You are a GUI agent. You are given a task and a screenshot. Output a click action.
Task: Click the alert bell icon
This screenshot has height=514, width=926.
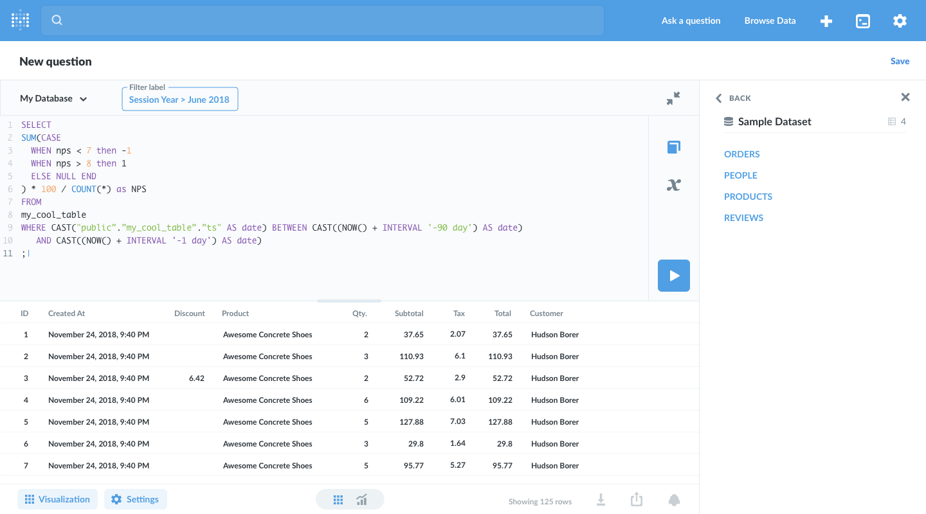(x=674, y=500)
